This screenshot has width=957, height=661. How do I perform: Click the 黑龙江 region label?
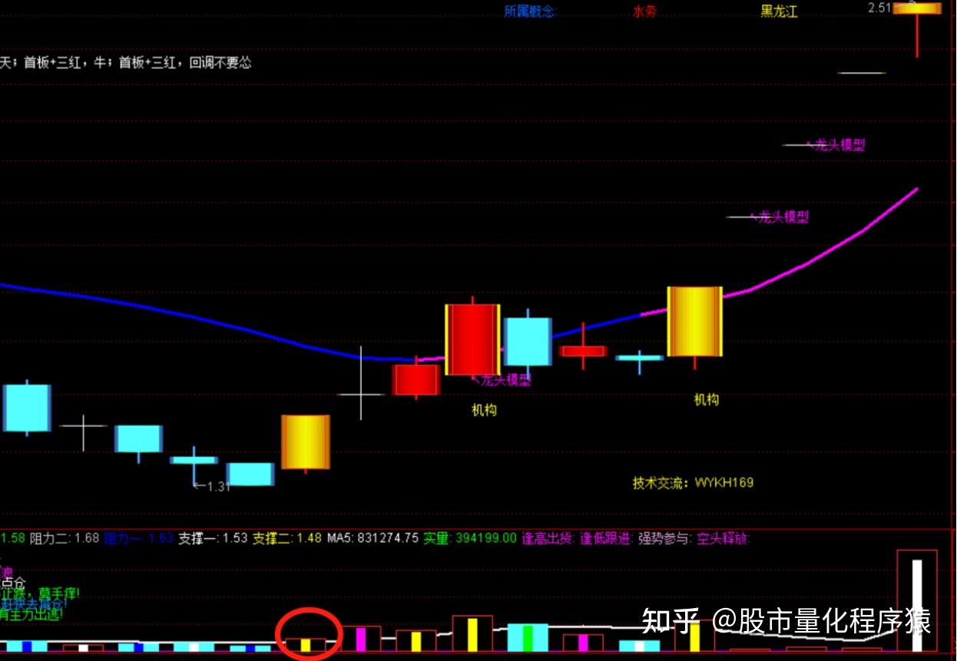point(778,12)
